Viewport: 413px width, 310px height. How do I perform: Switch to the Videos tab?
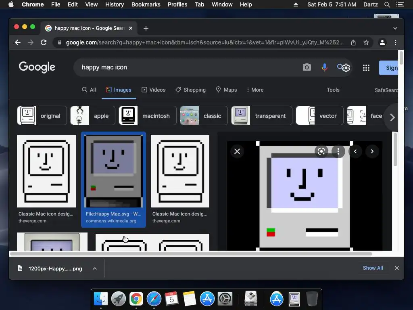(x=154, y=90)
